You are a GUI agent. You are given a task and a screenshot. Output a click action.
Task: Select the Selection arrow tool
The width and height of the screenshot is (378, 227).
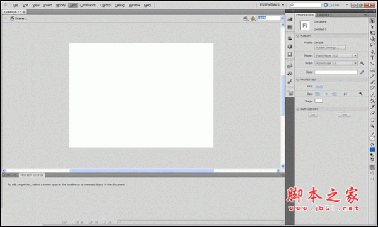coord(372,21)
